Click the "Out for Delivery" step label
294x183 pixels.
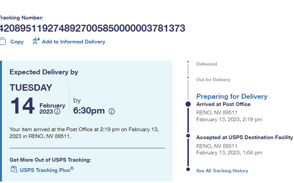pyautogui.click(x=213, y=80)
